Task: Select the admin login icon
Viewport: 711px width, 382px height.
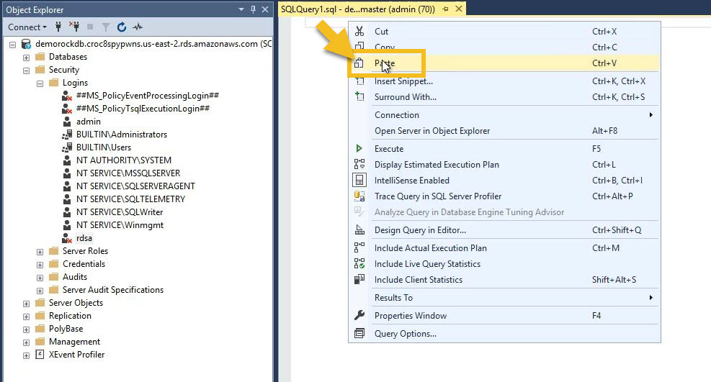Action: 67,122
